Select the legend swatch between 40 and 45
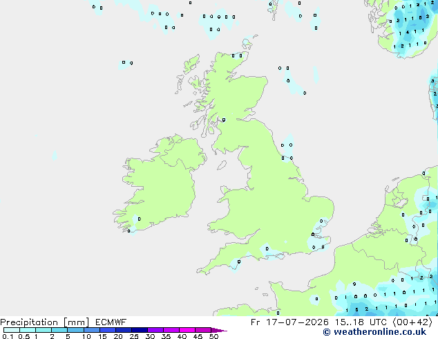This screenshot has height=339, width=438. tap(187, 330)
